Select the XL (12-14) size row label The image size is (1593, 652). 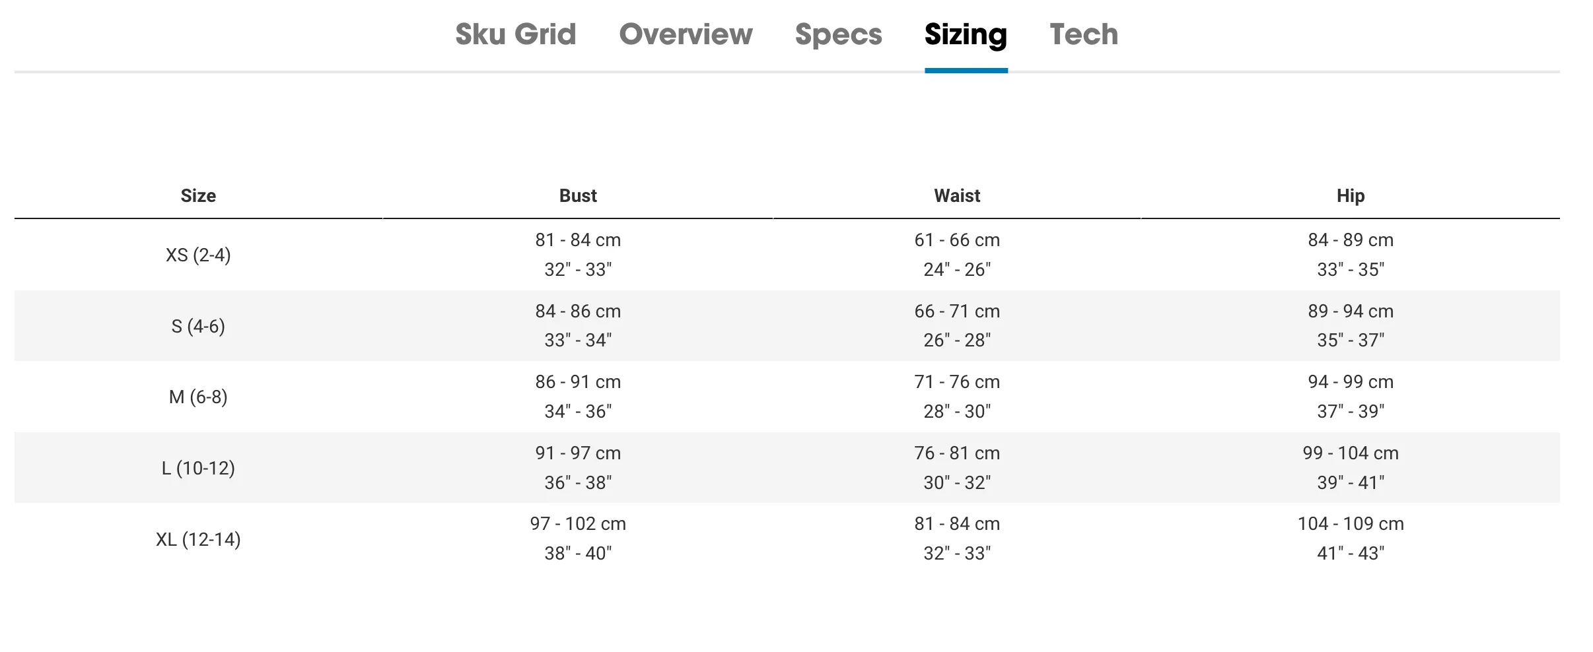point(198,539)
